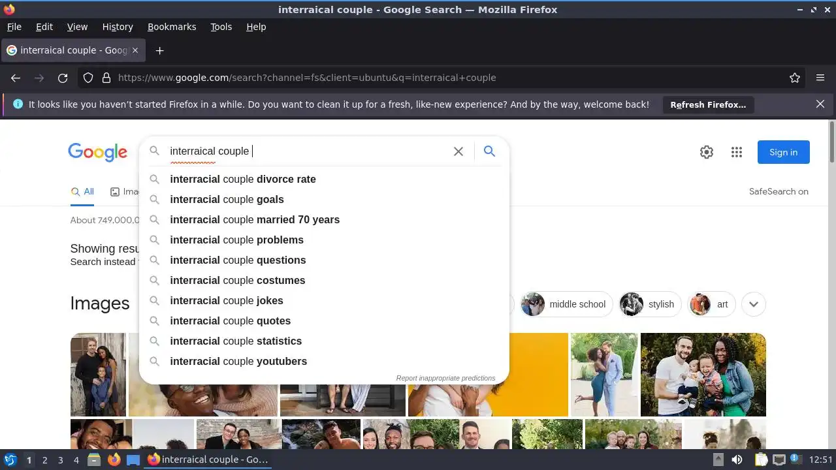Clear the Google search box text
Image resolution: width=836 pixels, height=470 pixels.
(x=458, y=151)
